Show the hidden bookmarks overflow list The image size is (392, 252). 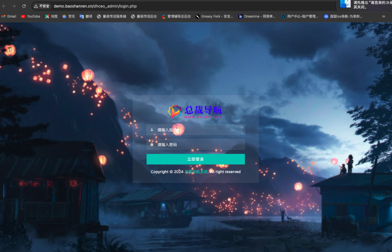pyautogui.click(x=384, y=16)
